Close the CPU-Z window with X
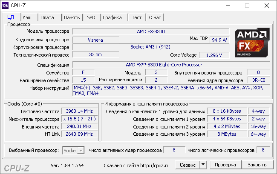 (x=267, y=6)
